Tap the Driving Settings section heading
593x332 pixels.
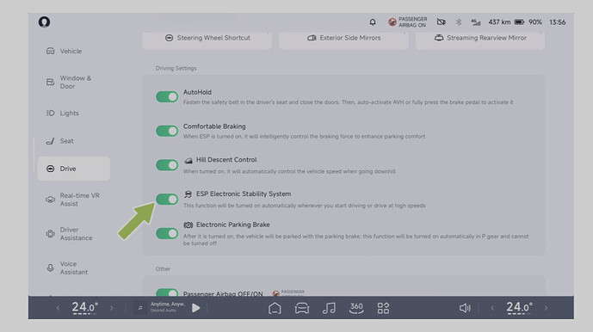point(176,69)
